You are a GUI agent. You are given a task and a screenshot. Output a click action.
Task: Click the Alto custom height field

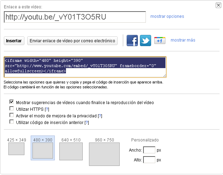pos(149,160)
